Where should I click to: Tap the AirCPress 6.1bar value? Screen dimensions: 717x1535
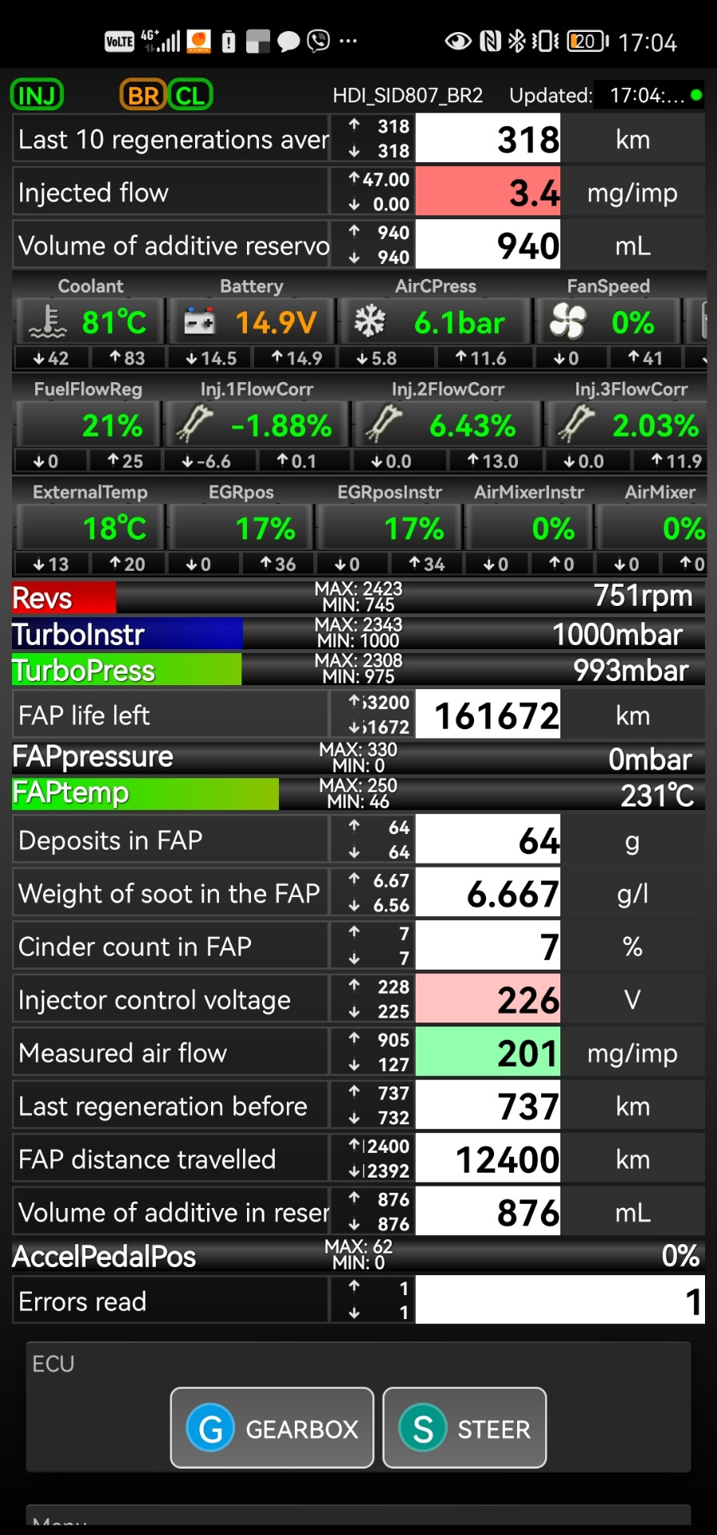(x=460, y=322)
